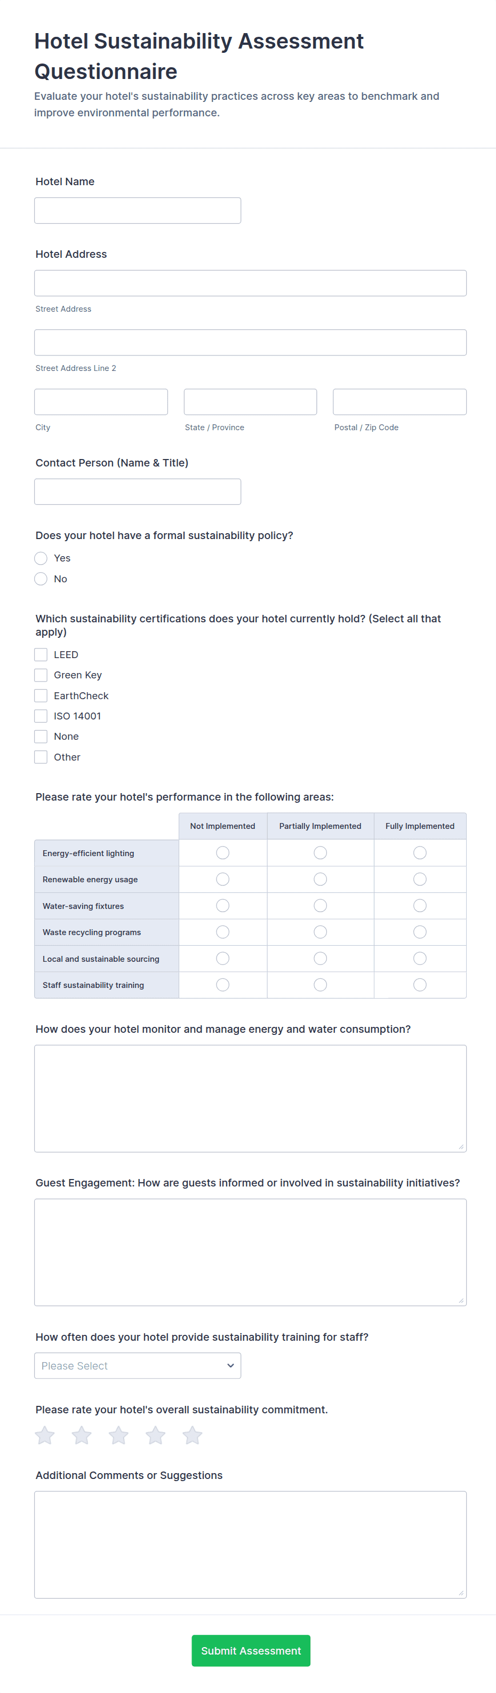
Task: Mark Renewable energy usage as Not Implemented
Action: tap(223, 879)
